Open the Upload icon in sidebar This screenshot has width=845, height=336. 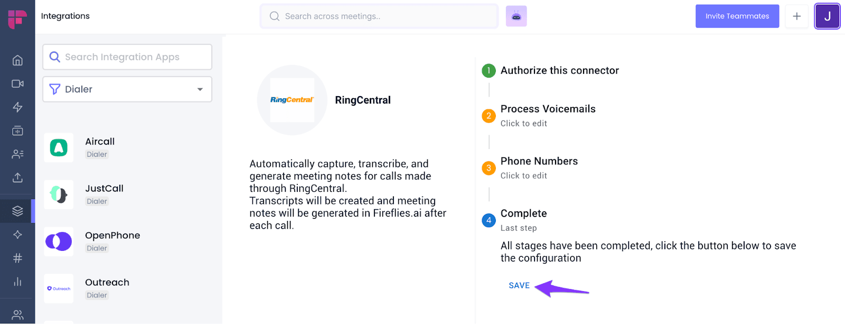(x=17, y=178)
